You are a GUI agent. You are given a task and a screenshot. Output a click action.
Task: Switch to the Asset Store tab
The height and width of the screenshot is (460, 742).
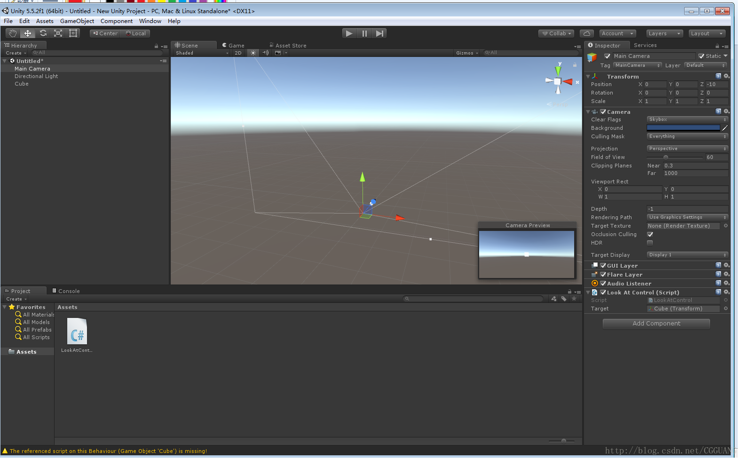(x=288, y=46)
